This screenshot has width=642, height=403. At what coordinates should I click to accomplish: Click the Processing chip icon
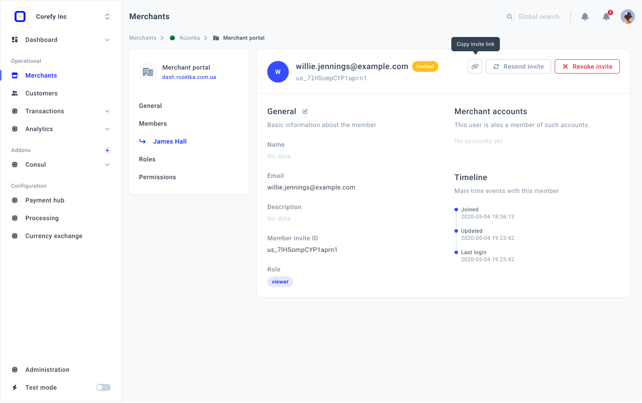(15, 218)
